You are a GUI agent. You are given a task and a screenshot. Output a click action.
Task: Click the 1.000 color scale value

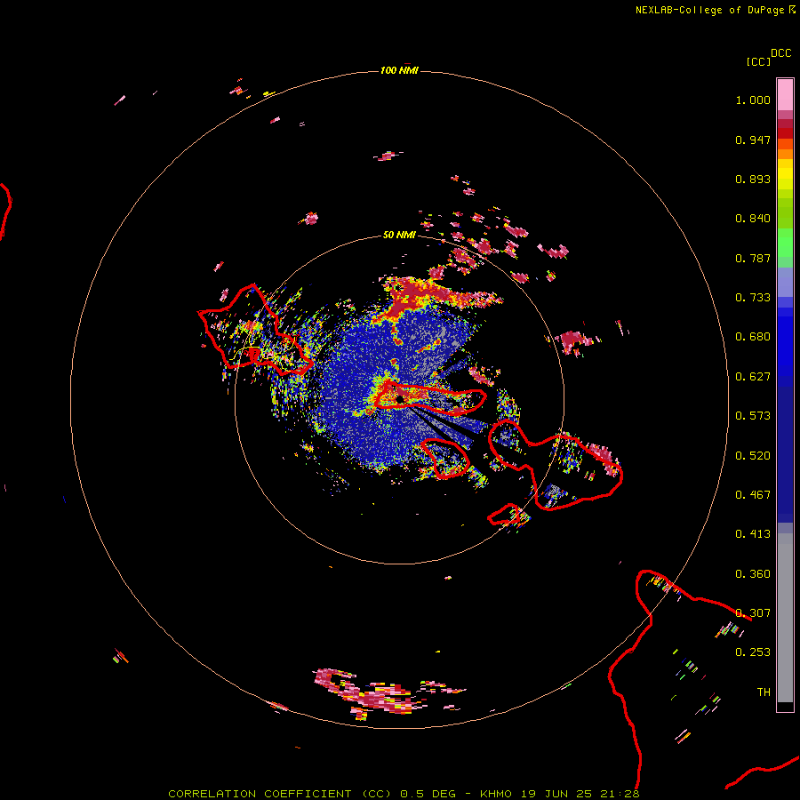pos(753,100)
